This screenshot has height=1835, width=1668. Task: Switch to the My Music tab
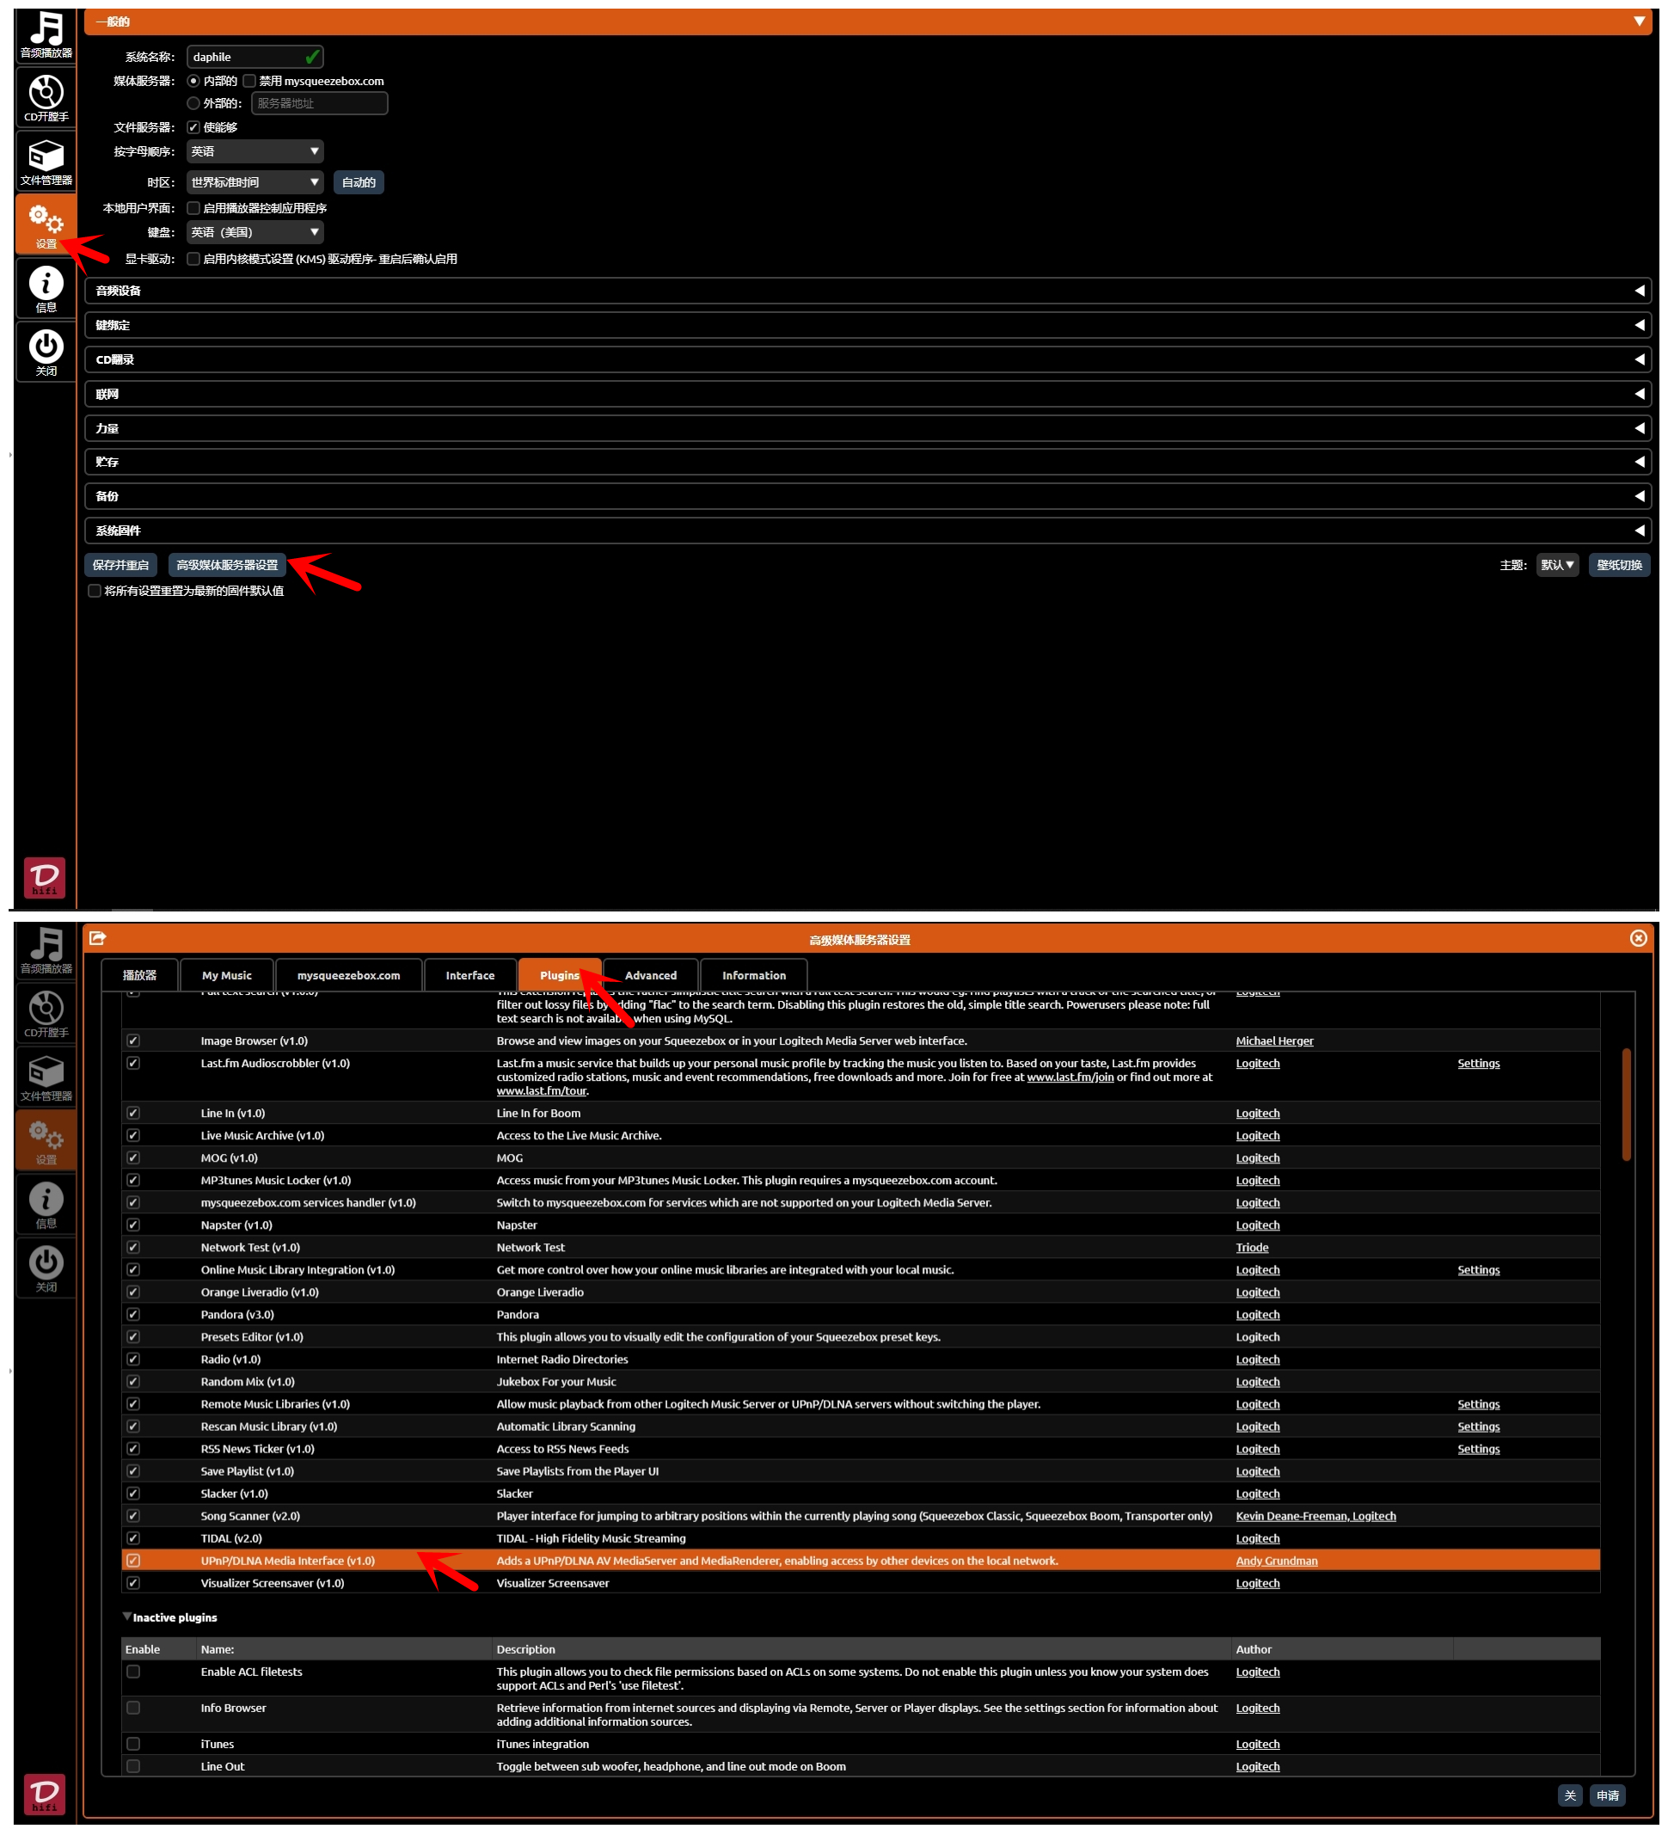pyautogui.click(x=227, y=975)
